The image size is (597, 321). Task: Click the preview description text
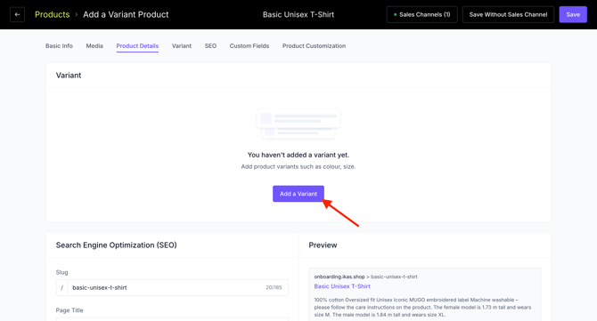tap(422, 308)
